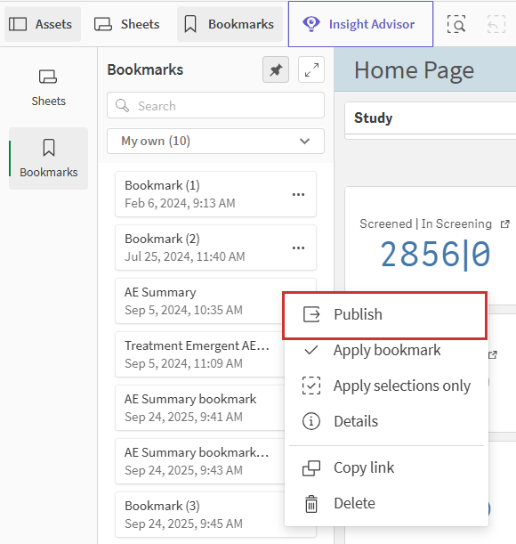Choose Apply bookmark in the context menu

[386, 351]
